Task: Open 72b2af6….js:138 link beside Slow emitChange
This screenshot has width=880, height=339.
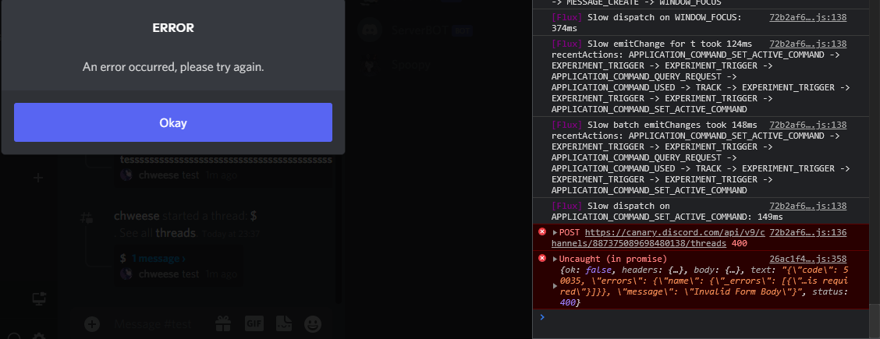Action: click(807, 44)
